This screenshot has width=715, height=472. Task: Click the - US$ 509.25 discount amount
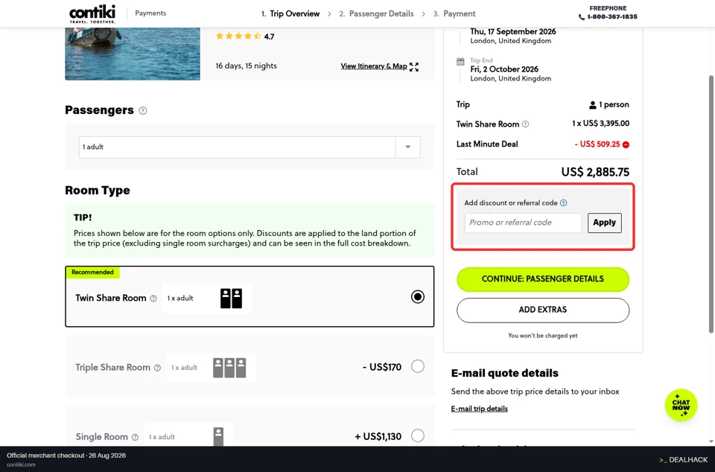tap(597, 144)
